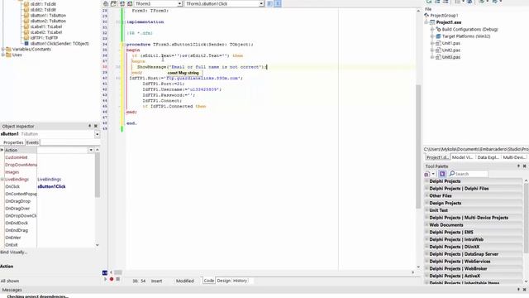Expand the Other Files palette category
The height and width of the screenshot is (298, 529).
pyautogui.click(x=427, y=195)
